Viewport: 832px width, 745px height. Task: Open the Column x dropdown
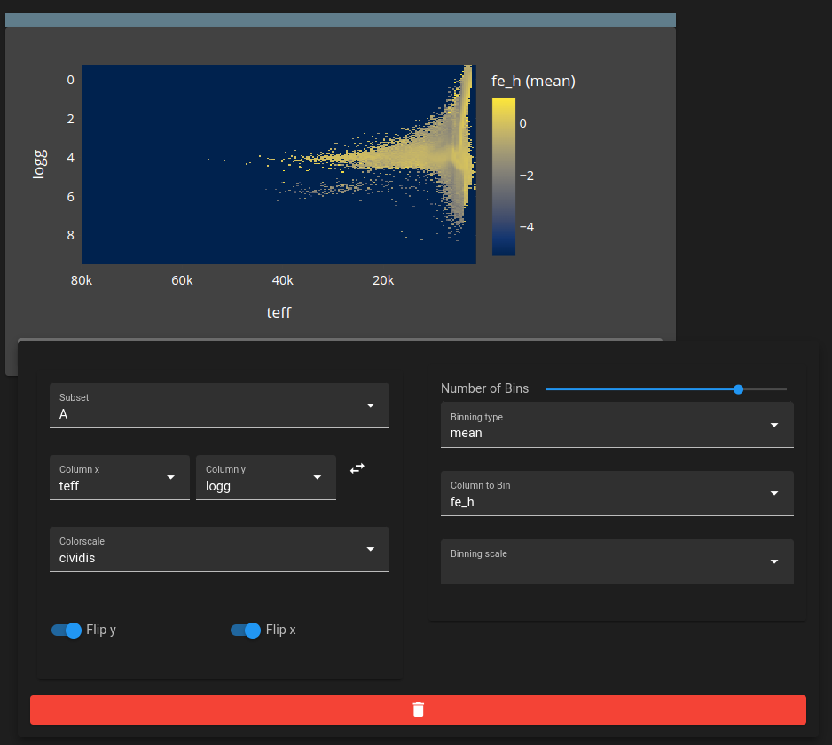(120, 477)
